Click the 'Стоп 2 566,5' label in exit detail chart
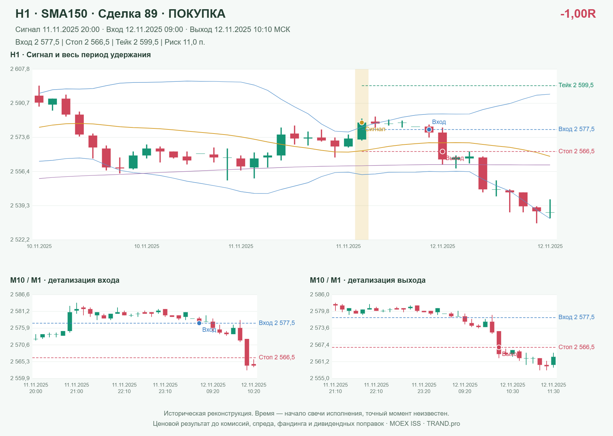Viewport: 613px width, 436px height. 576,347
